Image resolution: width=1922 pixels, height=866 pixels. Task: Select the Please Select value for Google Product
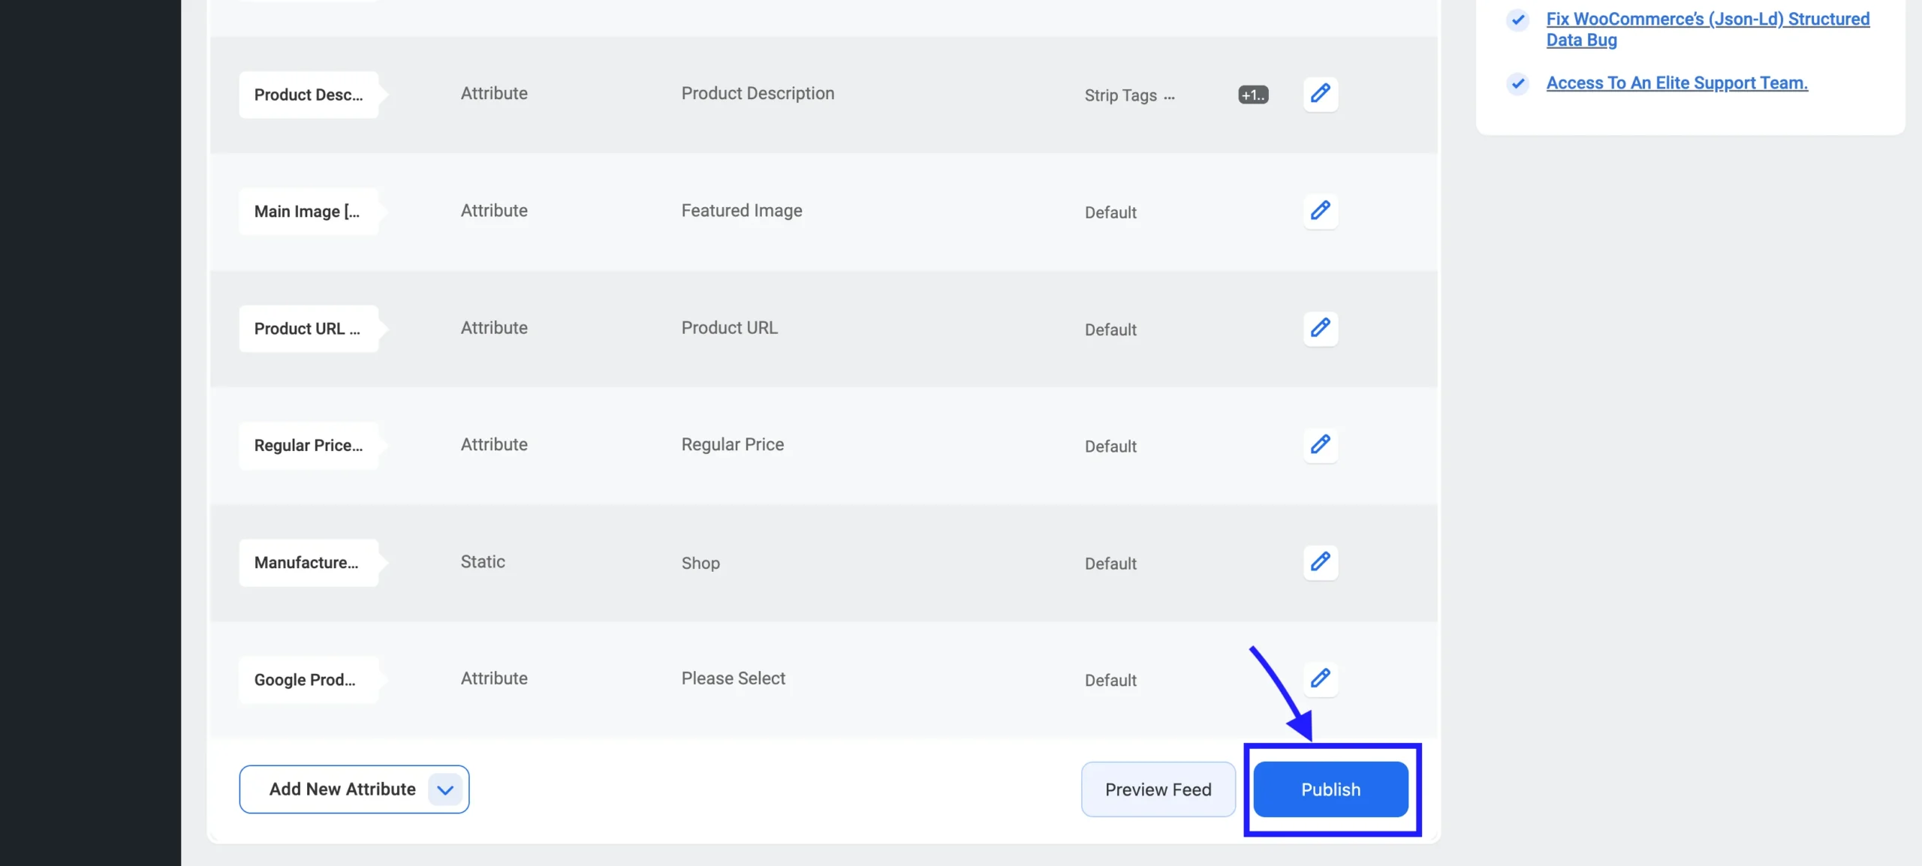pos(733,678)
